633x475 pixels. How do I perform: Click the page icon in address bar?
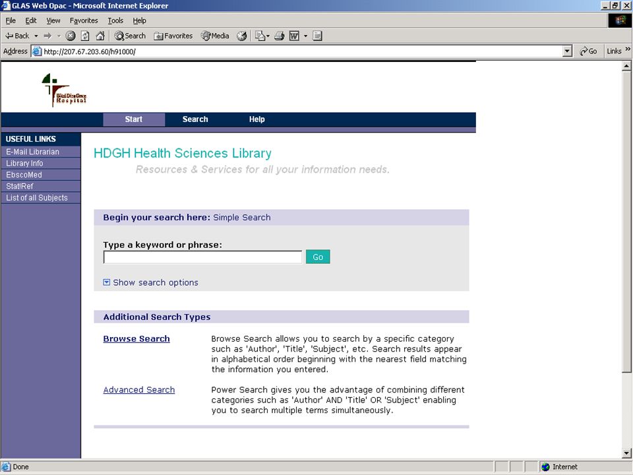(37, 51)
